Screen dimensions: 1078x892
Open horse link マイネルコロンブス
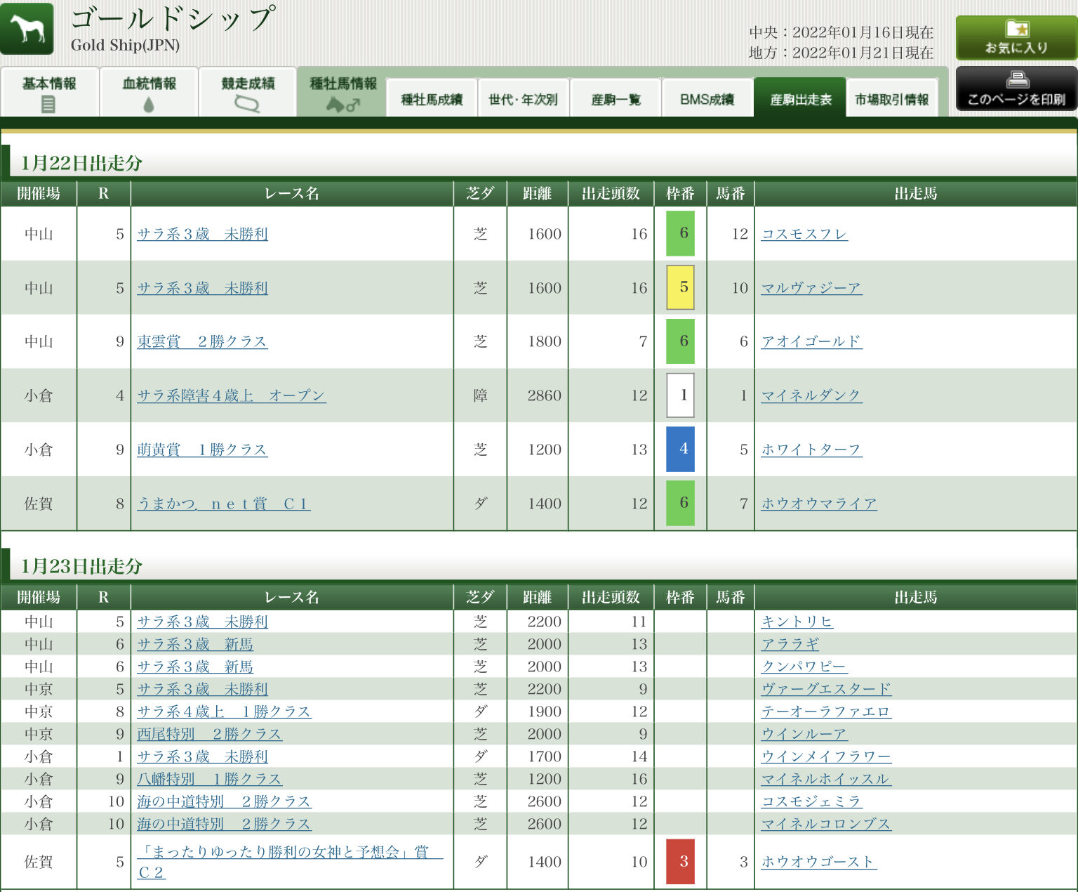point(826,824)
